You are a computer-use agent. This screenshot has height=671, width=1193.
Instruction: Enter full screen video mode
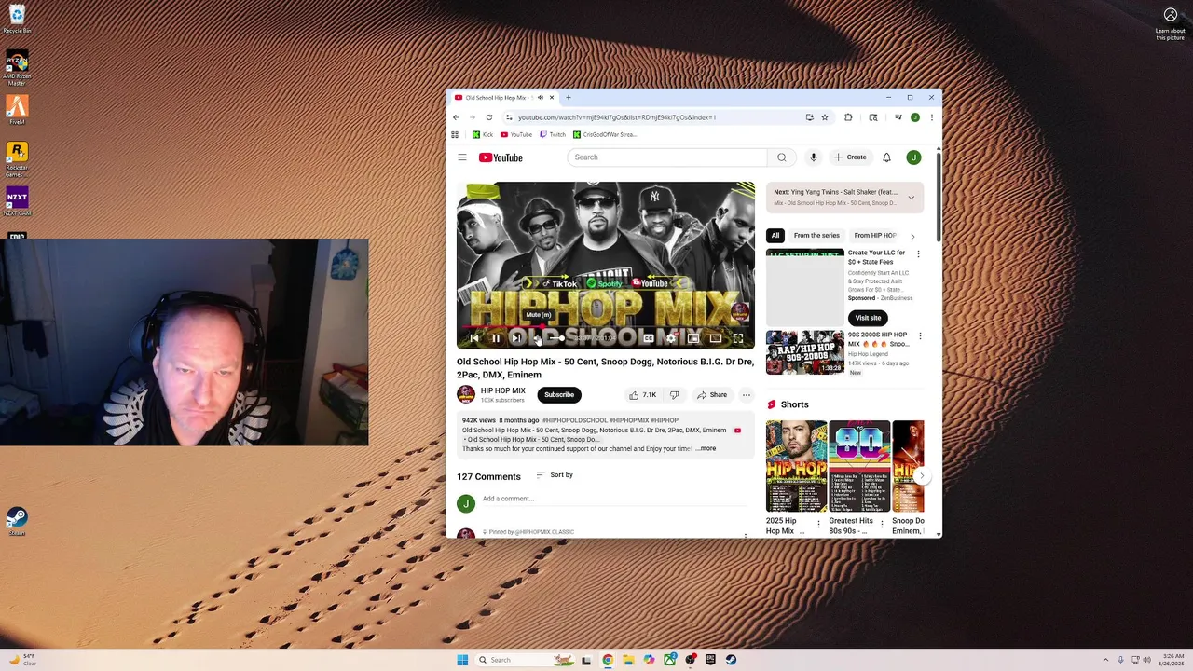[738, 338]
